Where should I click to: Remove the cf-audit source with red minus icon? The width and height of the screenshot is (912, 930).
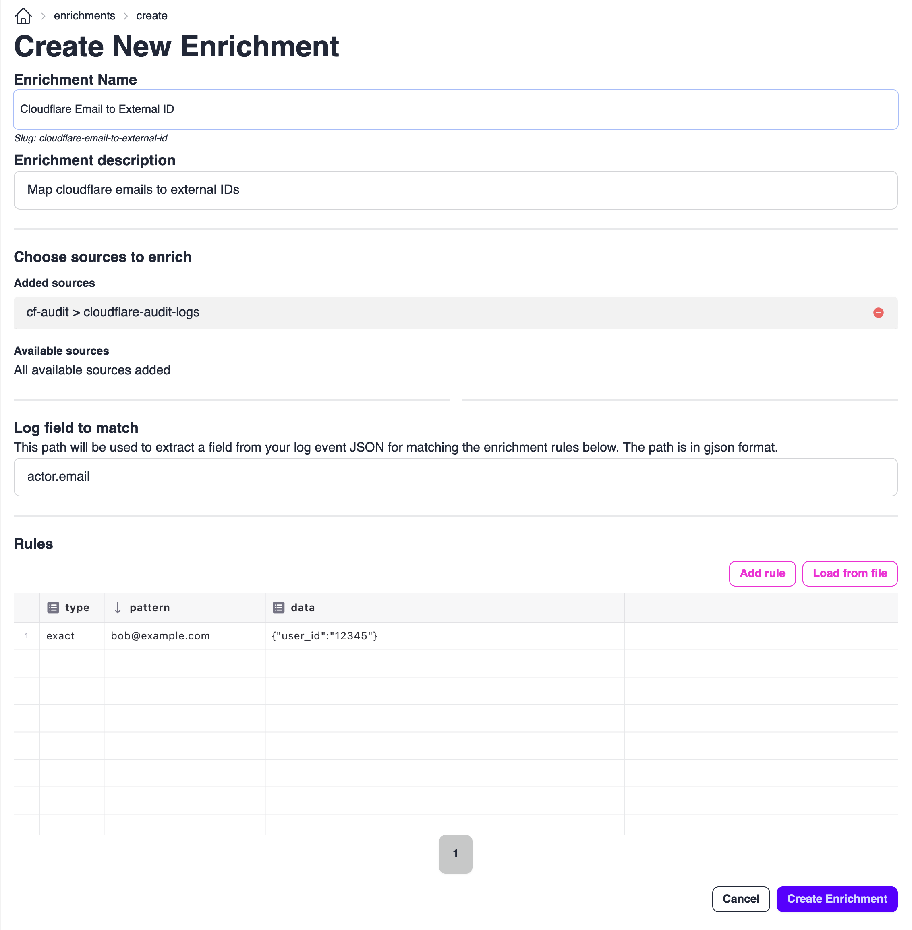(878, 313)
